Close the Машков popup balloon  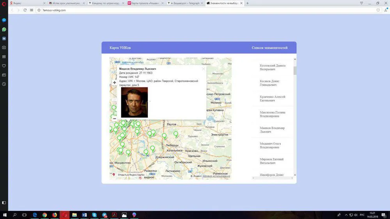(x=203, y=69)
